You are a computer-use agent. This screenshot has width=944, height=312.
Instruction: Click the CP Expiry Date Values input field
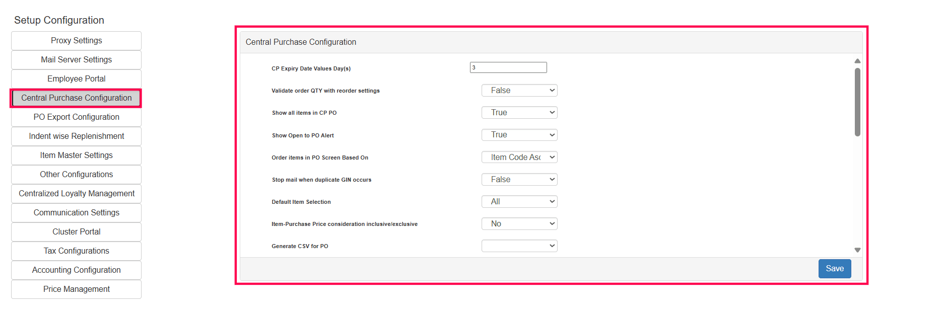coord(508,67)
